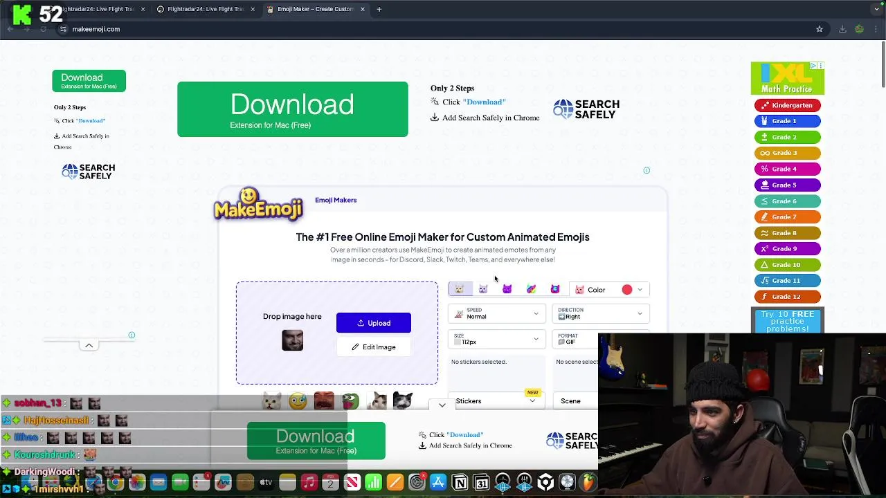The width and height of the screenshot is (886, 498).
Task: Open the ad info icon above emoji maker
Action: coord(647,170)
